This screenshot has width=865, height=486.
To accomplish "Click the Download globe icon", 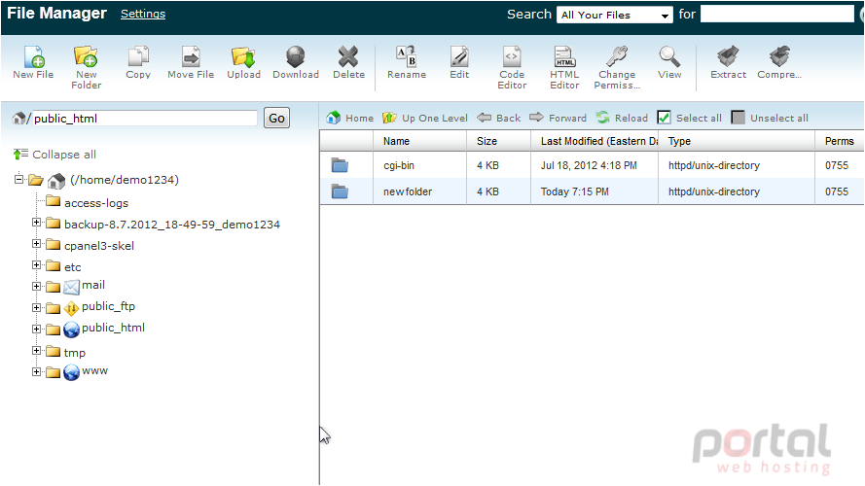I will coord(296,56).
